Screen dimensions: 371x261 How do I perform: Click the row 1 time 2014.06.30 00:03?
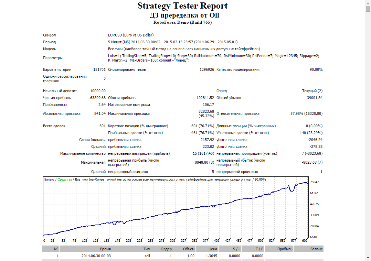pos(96,256)
